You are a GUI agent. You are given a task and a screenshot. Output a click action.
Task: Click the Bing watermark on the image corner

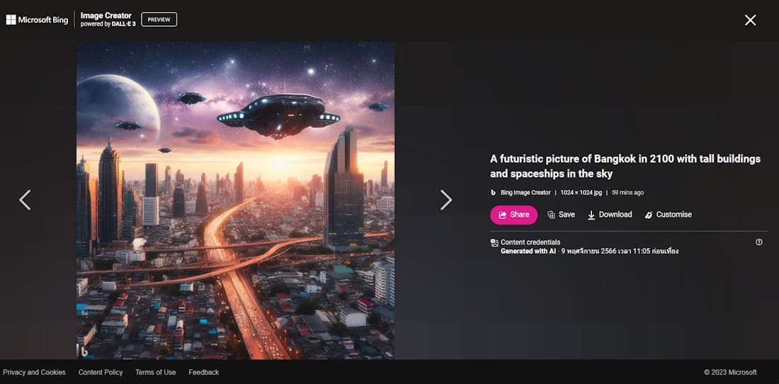coord(84,351)
